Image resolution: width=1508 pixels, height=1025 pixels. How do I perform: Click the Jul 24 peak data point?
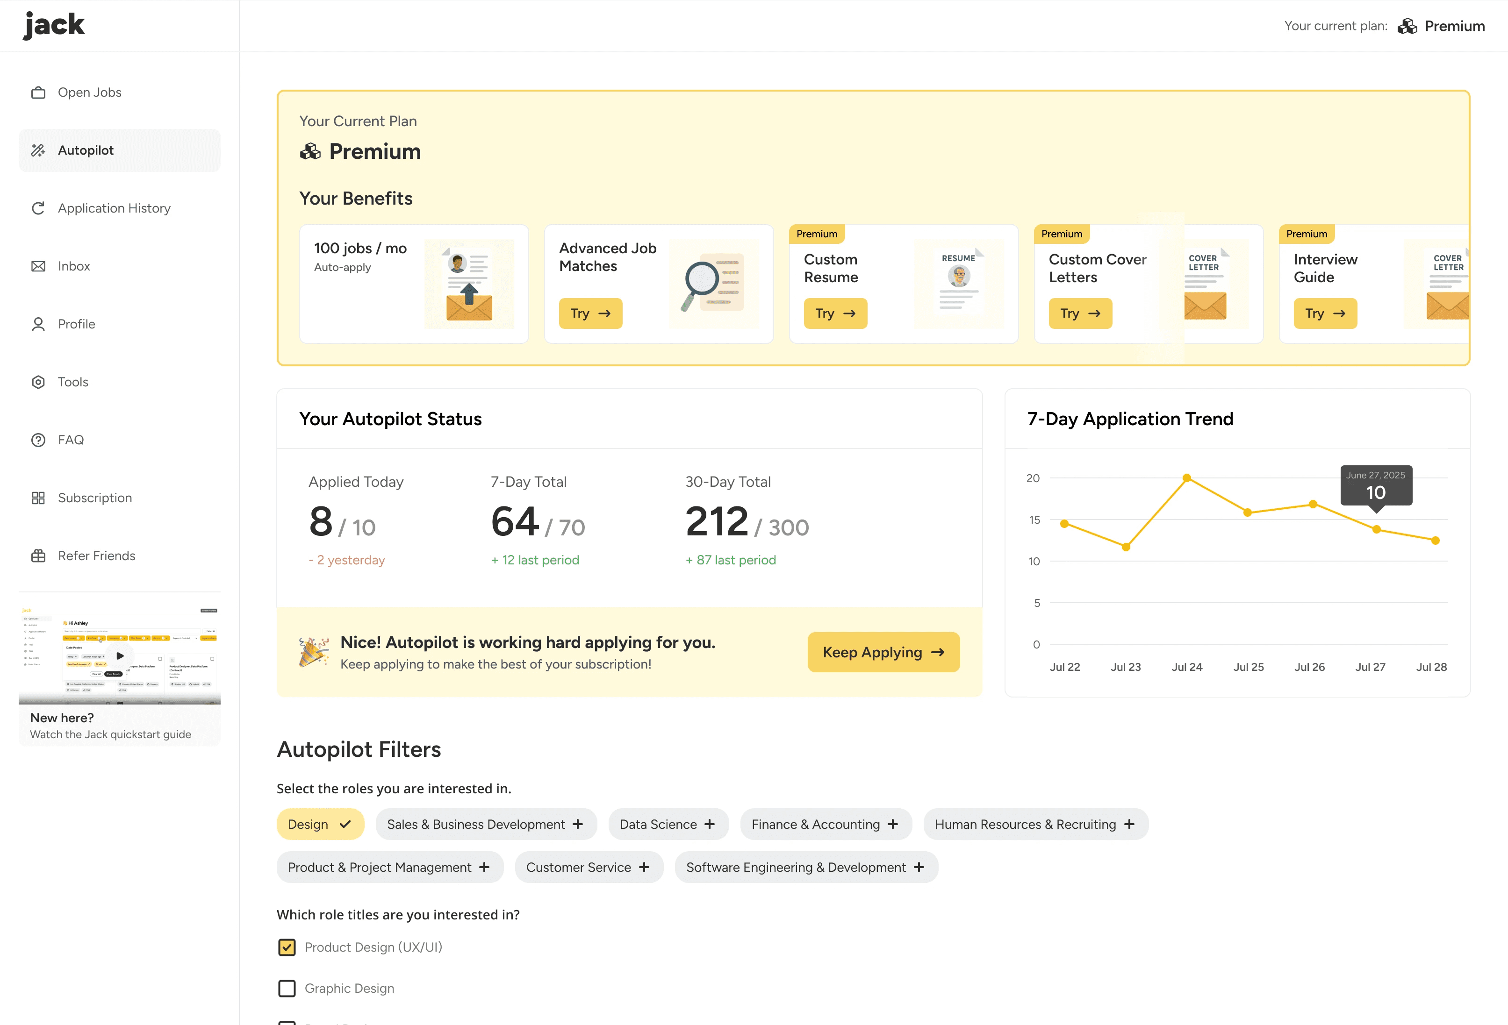click(1187, 478)
